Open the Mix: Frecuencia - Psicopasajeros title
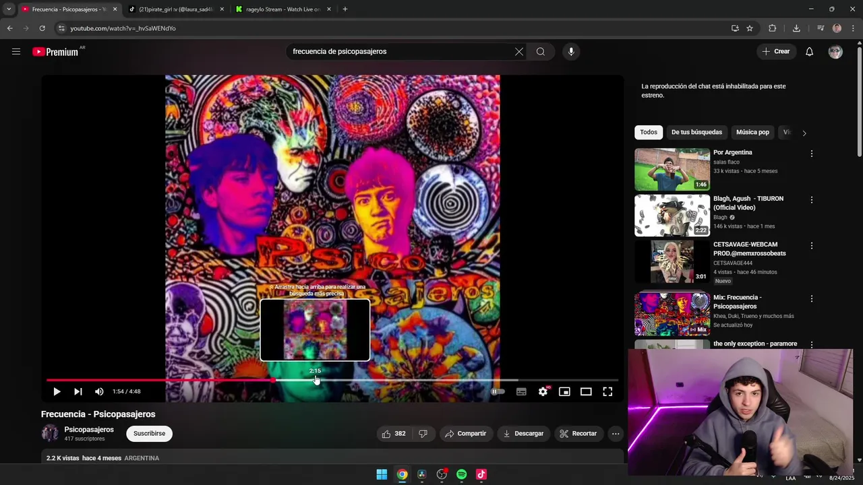The height and width of the screenshot is (485, 863). (x=738, y=302)
